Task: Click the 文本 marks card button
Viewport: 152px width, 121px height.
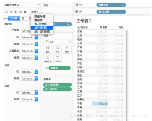Action: point(67,49)
